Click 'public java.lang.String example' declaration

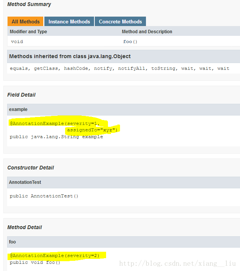pos(56,137)
